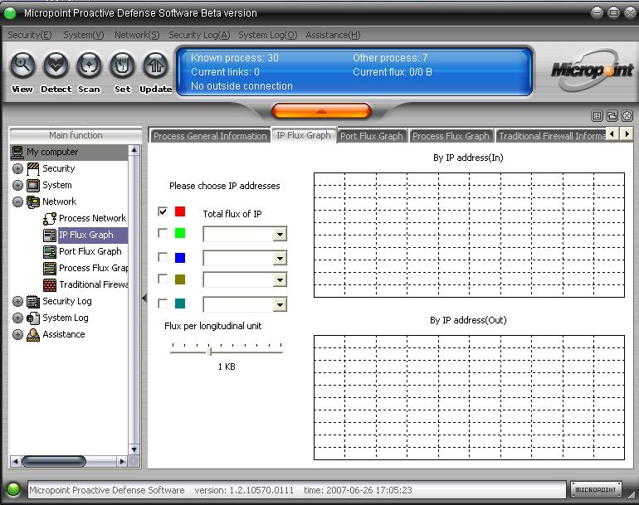Image resolution: width=639 pixels, height=505 pixels.
Task: Click the MICROPOINT status bar button
Action: 596,489
